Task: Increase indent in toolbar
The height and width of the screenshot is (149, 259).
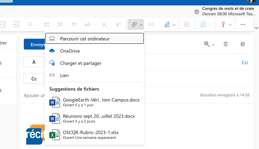Action: point(16,24)
